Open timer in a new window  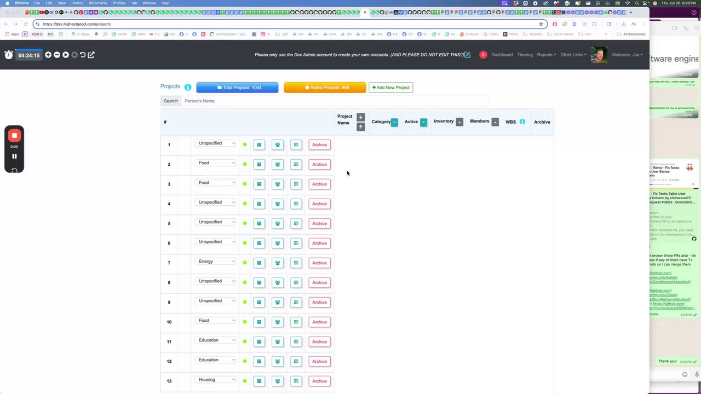click(x=91, y=55)
